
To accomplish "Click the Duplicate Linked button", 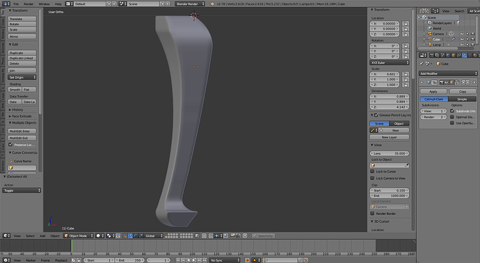I will (x=22, y=58).
